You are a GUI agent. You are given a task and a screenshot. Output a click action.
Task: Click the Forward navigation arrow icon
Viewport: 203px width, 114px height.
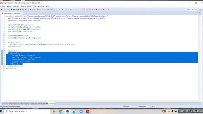pyautogui.click(x=106, y=9)
